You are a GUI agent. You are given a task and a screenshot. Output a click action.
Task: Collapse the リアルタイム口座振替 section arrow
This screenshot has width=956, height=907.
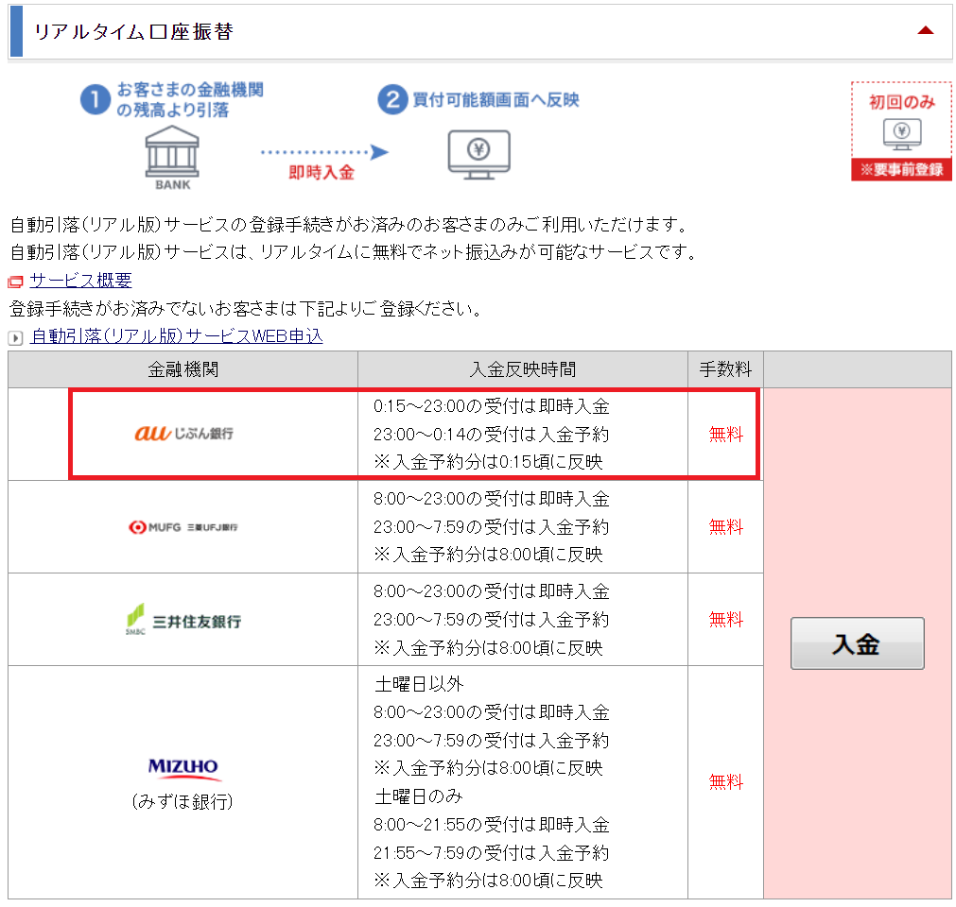pos(925,31)
